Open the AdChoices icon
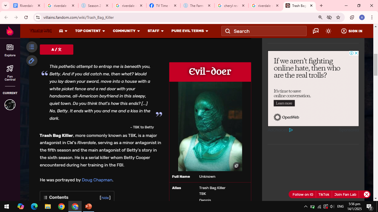Viewport: 378px width, 212px height. (291, 130)
